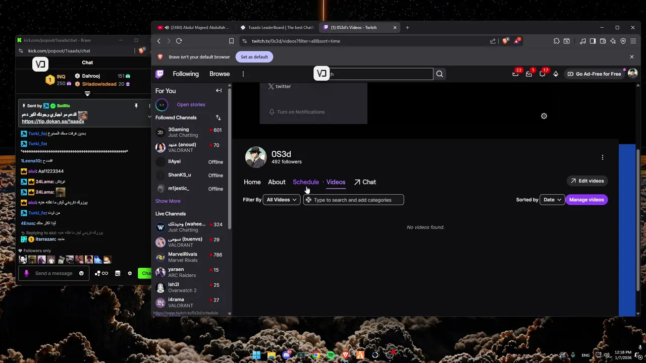This screenshot has width=646, height=363.
Task: Expand Show More followed channels
Action: pos(168,201)
